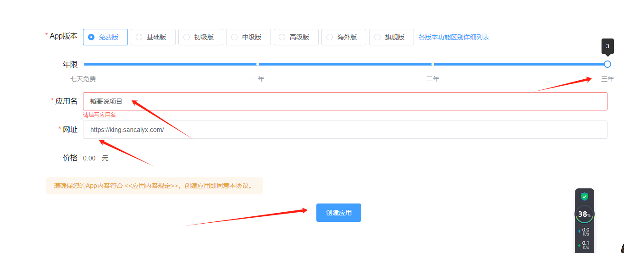Click the slider tooltip showing 3
This screenshot has width=624, height=253.
(607, 46)
